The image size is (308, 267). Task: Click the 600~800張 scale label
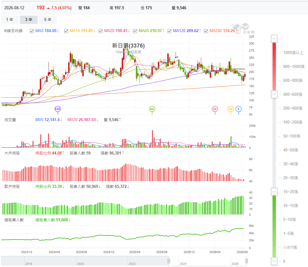click(x=293, y=80)
